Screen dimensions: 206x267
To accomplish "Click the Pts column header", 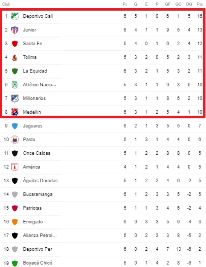I will (x=199, y=4).
